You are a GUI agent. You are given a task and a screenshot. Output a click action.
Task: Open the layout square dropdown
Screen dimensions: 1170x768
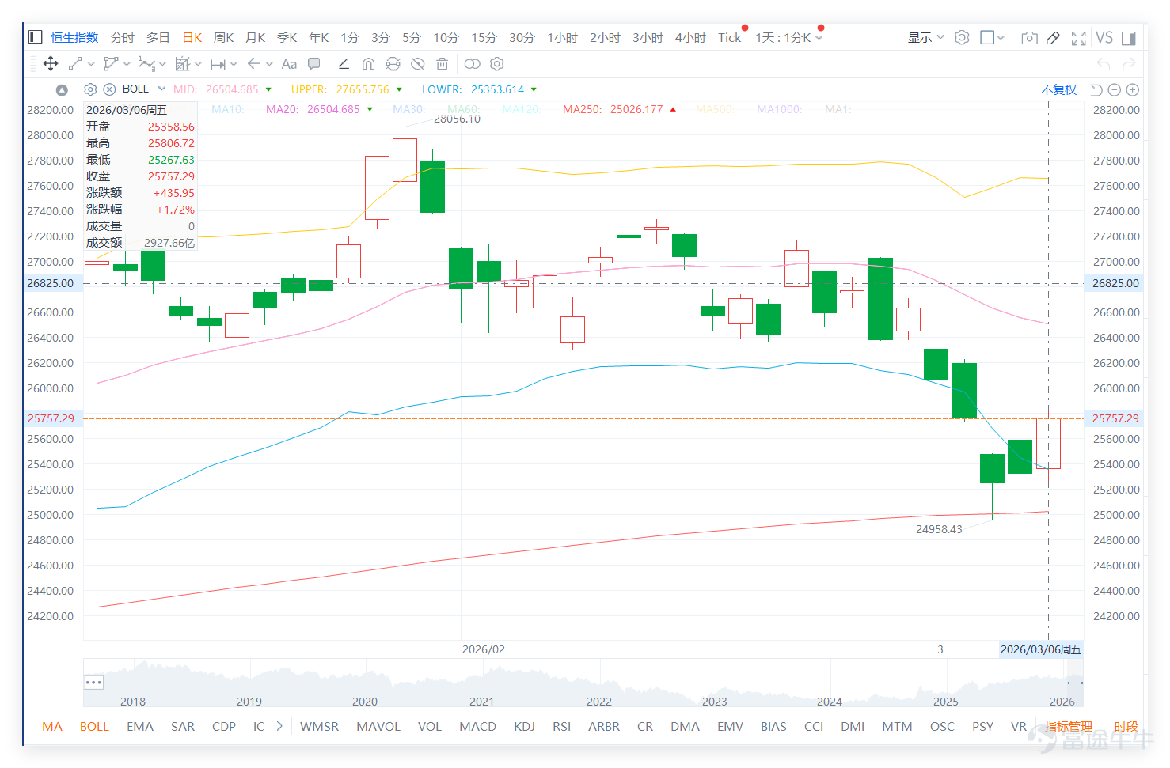pos(993,37)
